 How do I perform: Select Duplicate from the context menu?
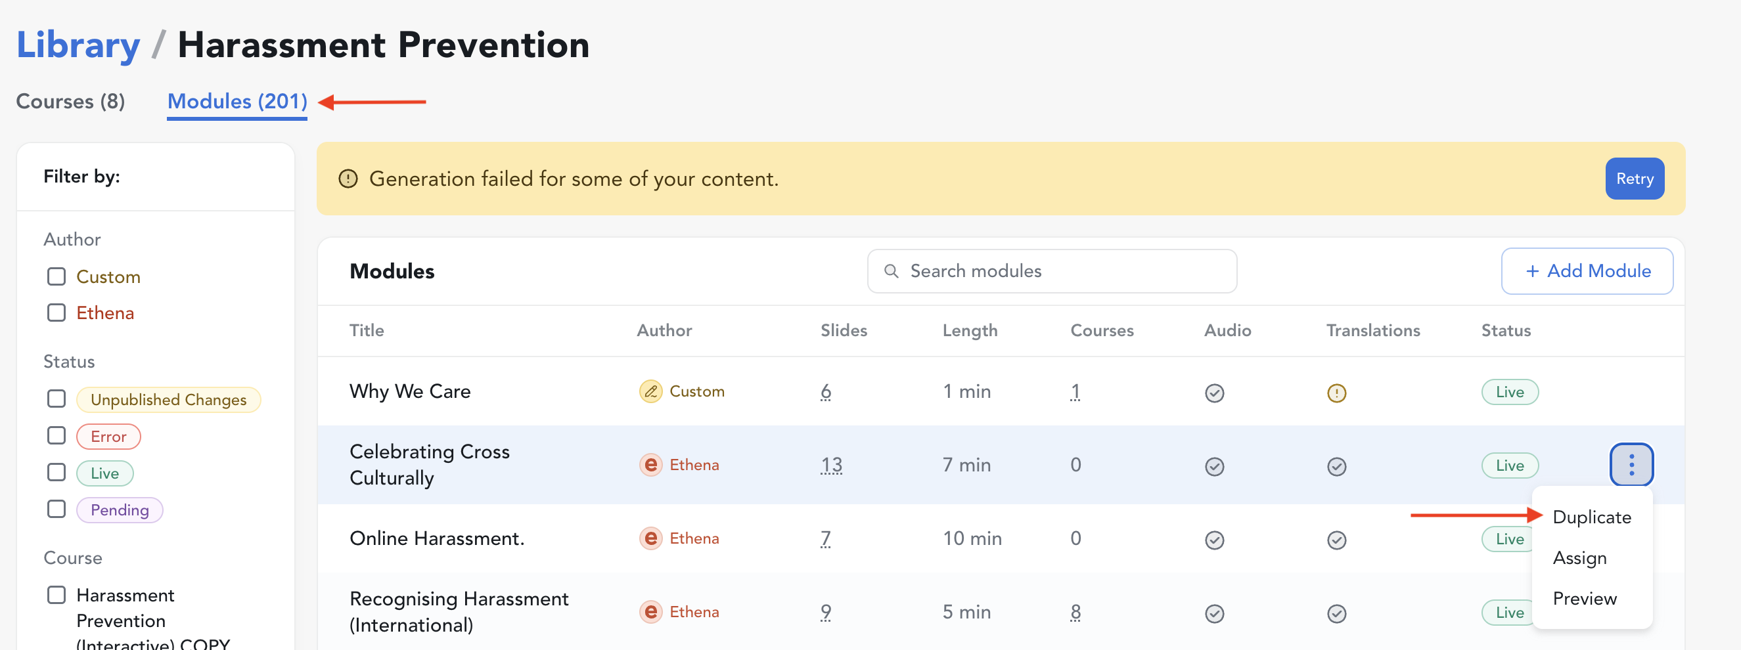click(1591, 517)
